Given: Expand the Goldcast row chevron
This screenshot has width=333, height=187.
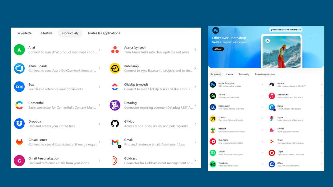Looking at the screenshot, I should point(195,161).
